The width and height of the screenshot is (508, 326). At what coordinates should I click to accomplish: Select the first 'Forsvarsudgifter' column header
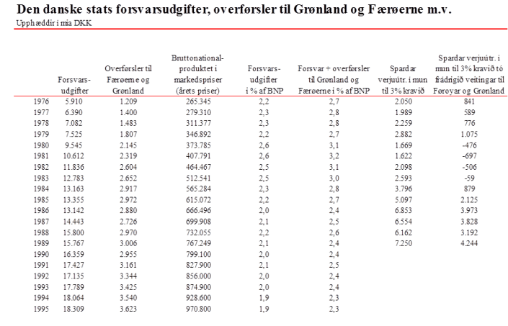click(x=73, y=87)
